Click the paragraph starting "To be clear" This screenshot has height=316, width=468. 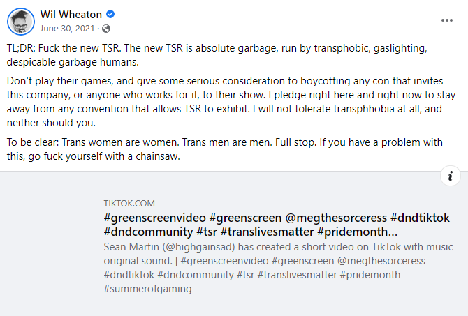coord(231,149)
